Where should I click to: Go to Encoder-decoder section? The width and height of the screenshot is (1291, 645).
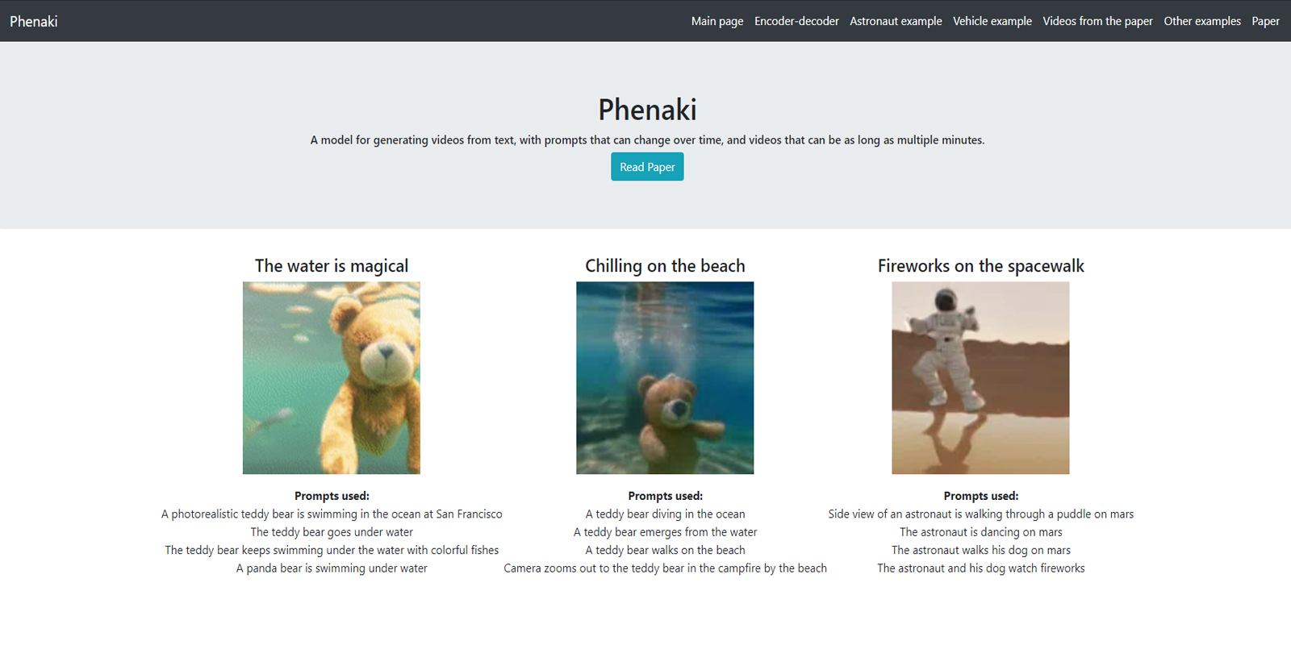coord(796,22)
